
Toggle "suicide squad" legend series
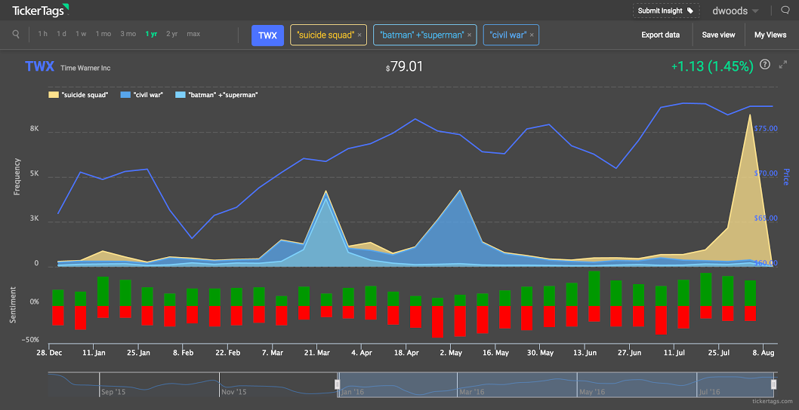click(x=79, y=95)
